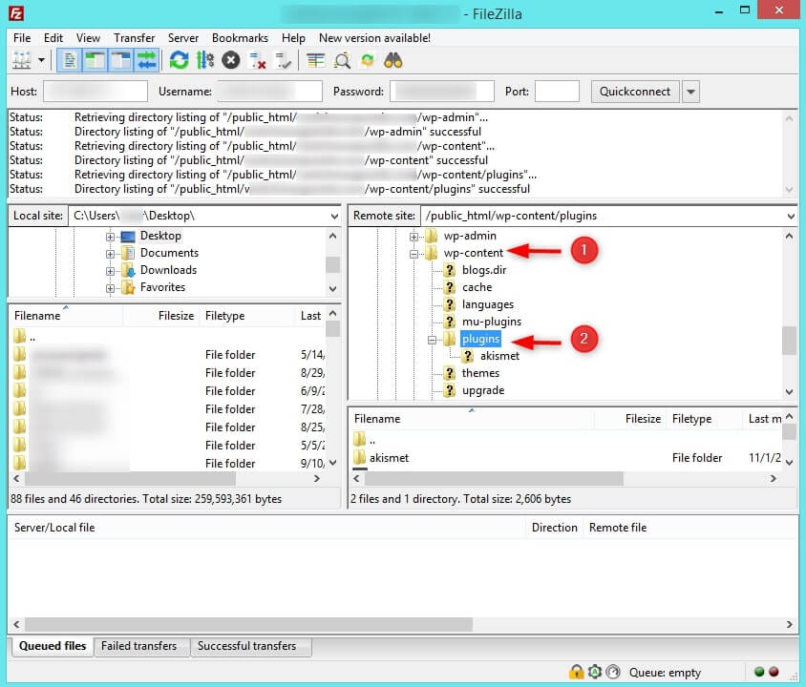Click the speed limits gauge icon

(x=613, y=672)
